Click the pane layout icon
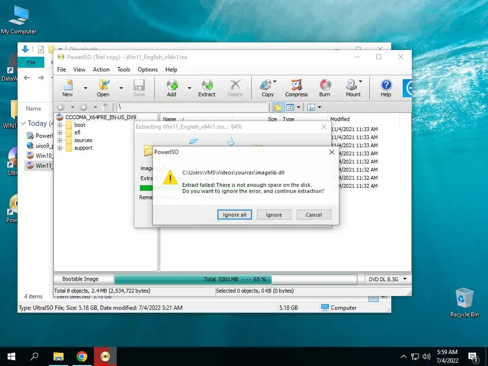The height and width of the screenshot is (366, 488). 311,107
